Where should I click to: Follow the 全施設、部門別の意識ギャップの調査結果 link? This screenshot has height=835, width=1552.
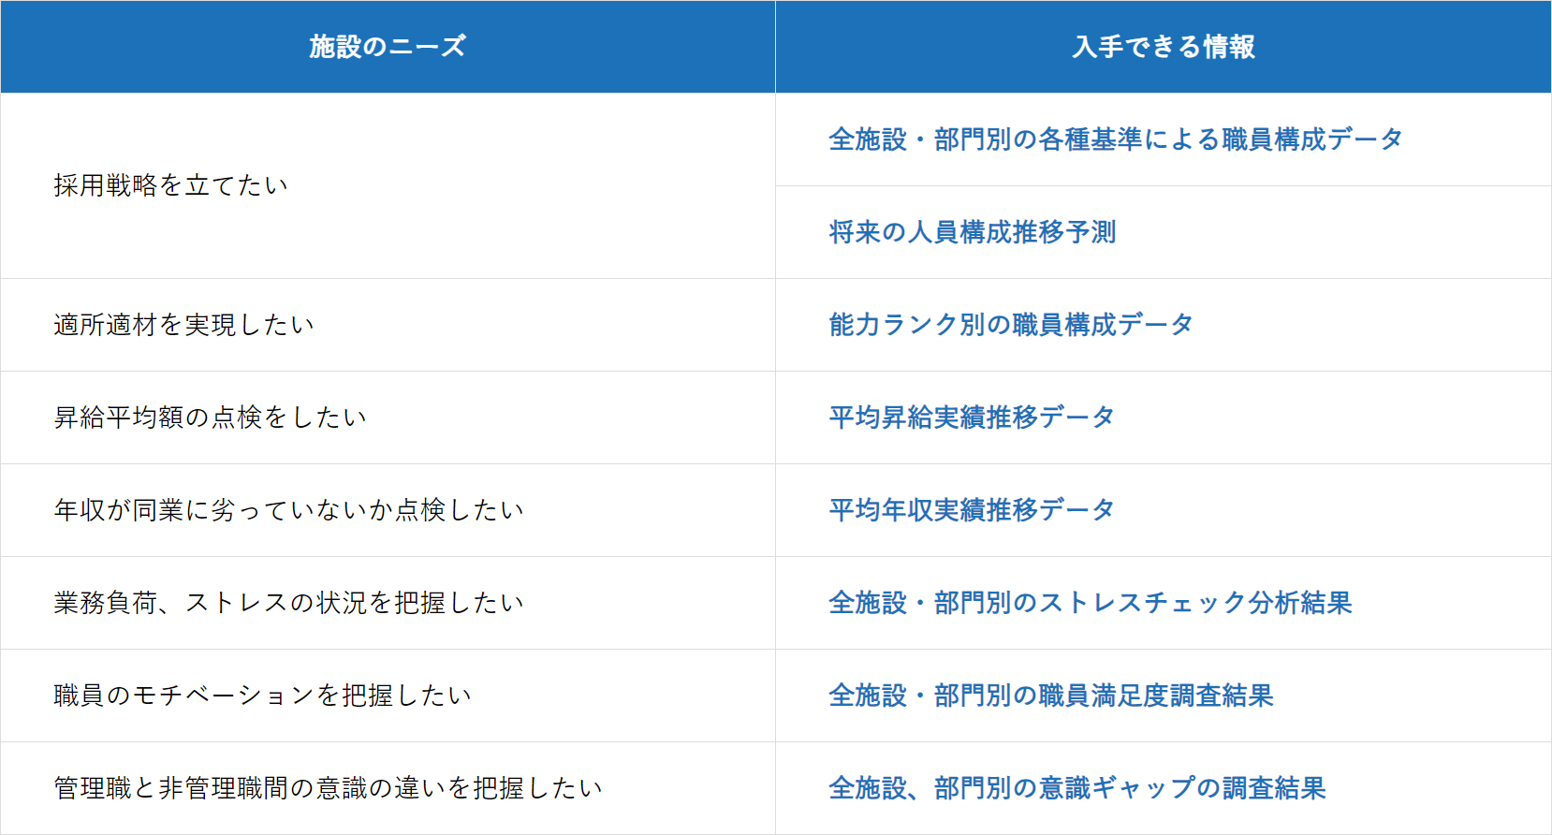coord(1076,788)
